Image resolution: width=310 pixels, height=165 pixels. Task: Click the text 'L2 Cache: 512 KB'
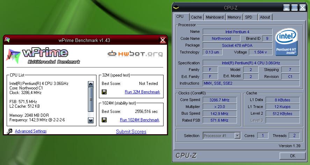tap(24, 106)
